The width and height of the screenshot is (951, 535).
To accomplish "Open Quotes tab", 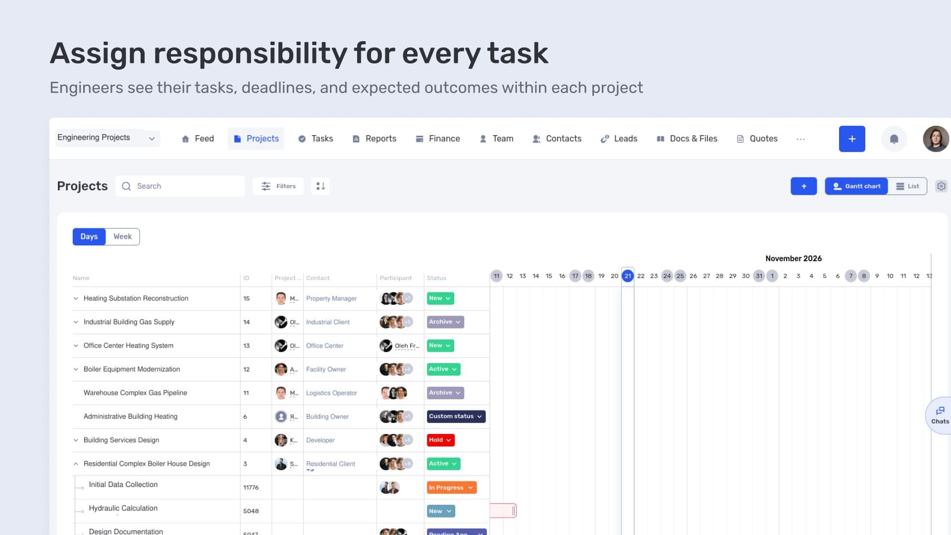I will pyautogui.click(x=757, y=139).
